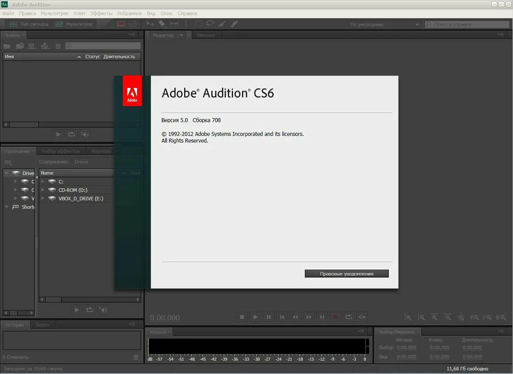Click Zoom Out Full icon
This screenshot has height=374, width=513.
[461, 317]
